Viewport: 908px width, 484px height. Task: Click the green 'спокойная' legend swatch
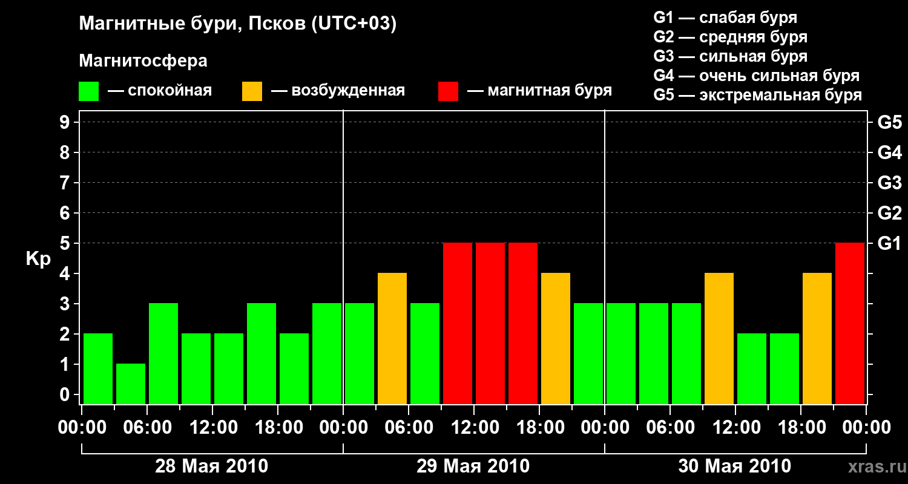click(89, 91)
